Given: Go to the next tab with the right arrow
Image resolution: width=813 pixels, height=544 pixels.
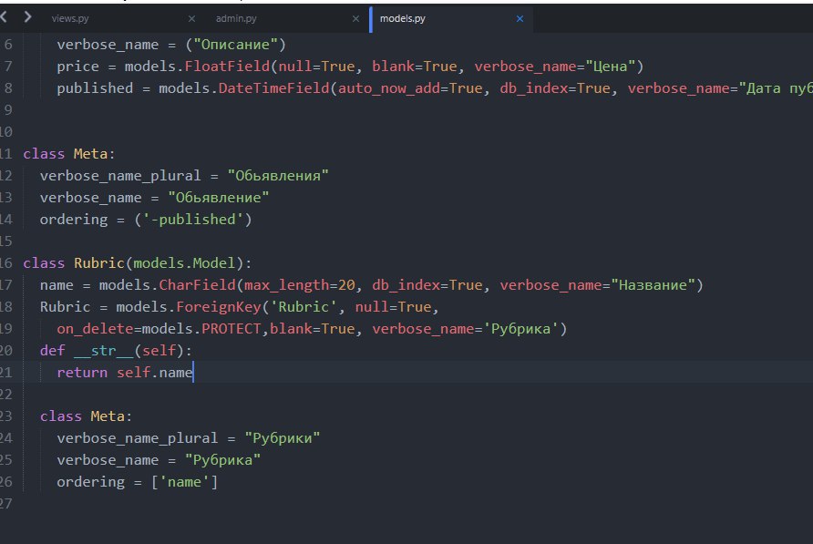Looking at the screenshot, I should [x=27, y=17].
